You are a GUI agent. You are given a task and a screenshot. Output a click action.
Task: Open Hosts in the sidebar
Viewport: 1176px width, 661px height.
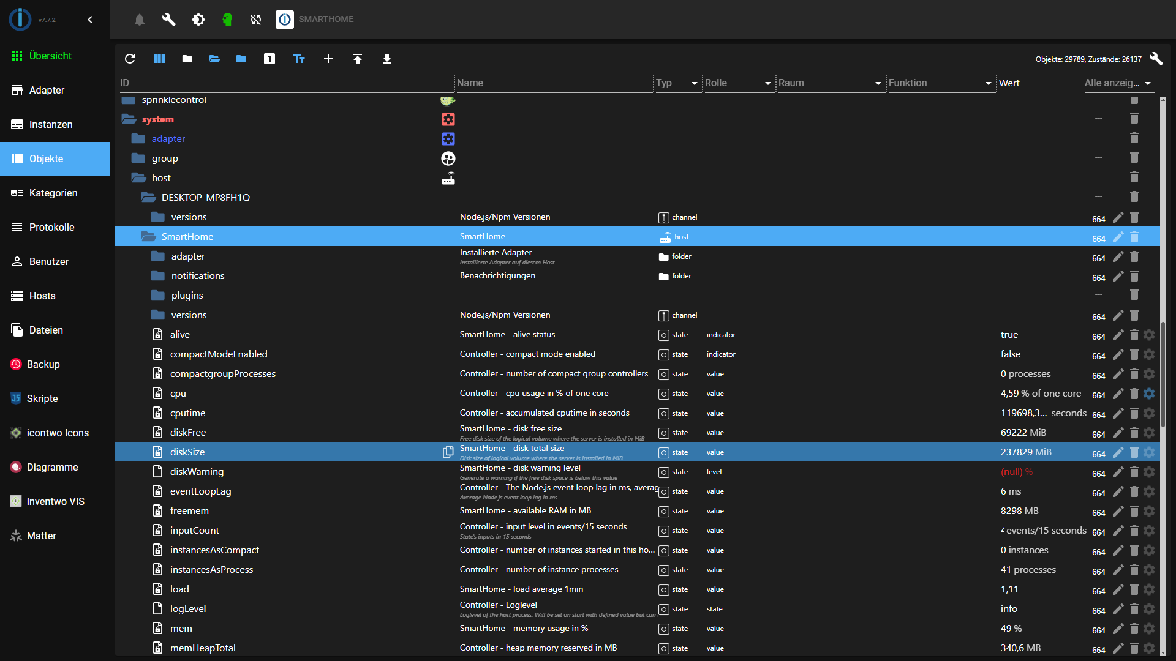pos(55,296)
